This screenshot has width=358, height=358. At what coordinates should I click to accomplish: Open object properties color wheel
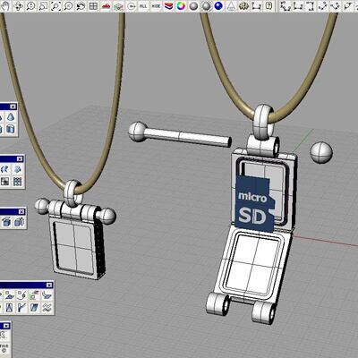(181, 5)
